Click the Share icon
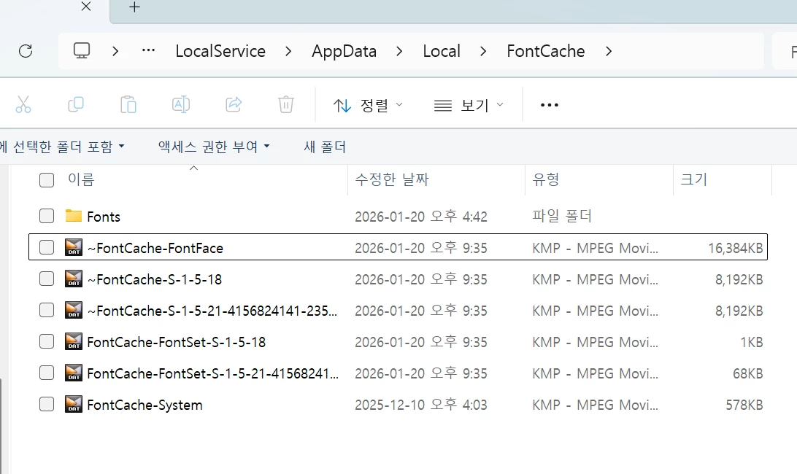Viewport: 797px width, 474px height. (234, 105)
